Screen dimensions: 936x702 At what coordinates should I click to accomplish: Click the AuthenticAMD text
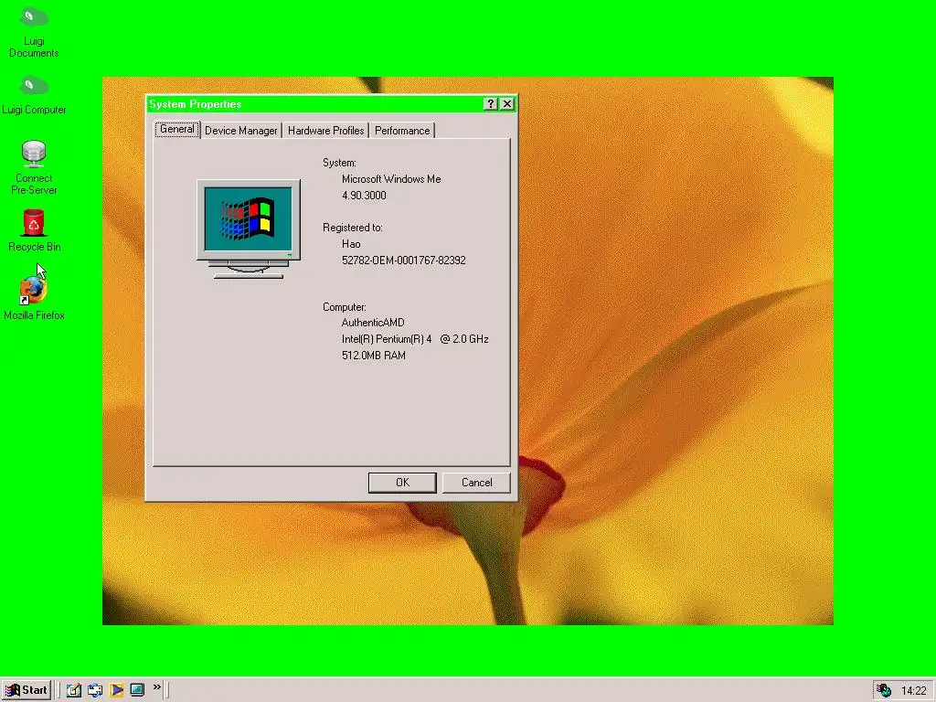pos(373,323)
